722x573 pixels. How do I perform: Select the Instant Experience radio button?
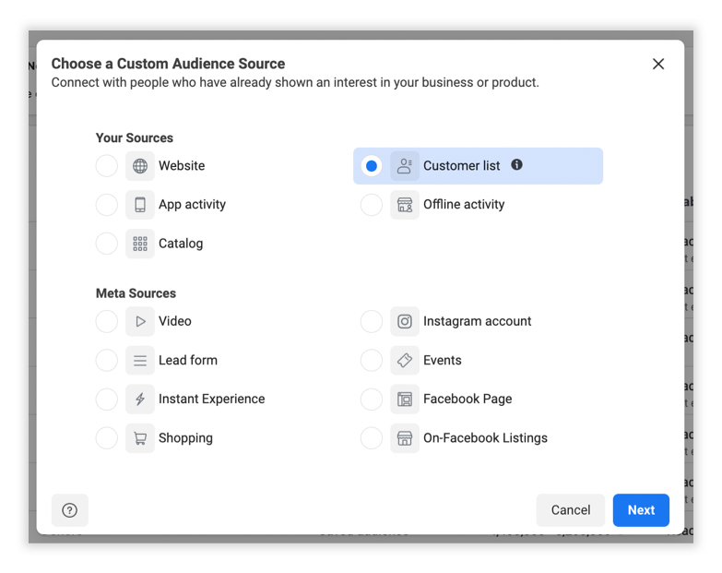[x=106, y=399]
